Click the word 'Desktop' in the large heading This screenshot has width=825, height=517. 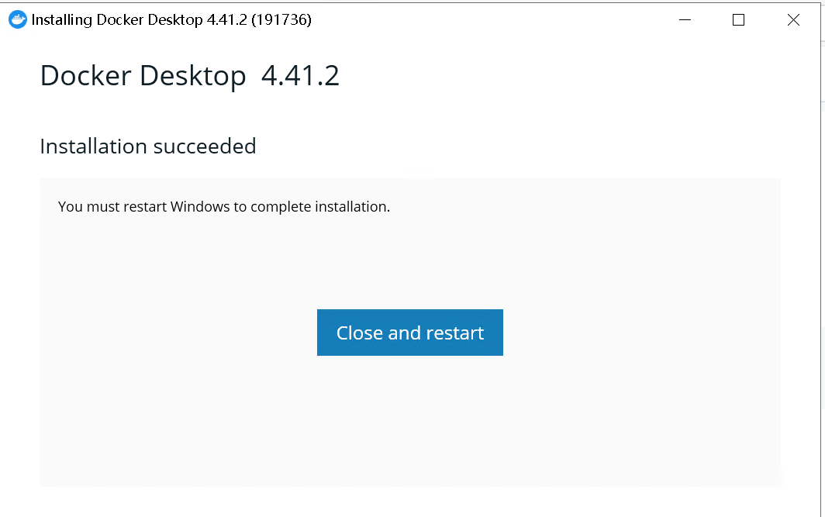click(192, 76)
